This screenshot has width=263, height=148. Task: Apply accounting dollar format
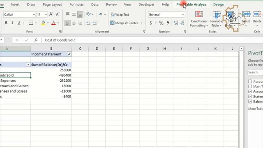coord(151,23)
